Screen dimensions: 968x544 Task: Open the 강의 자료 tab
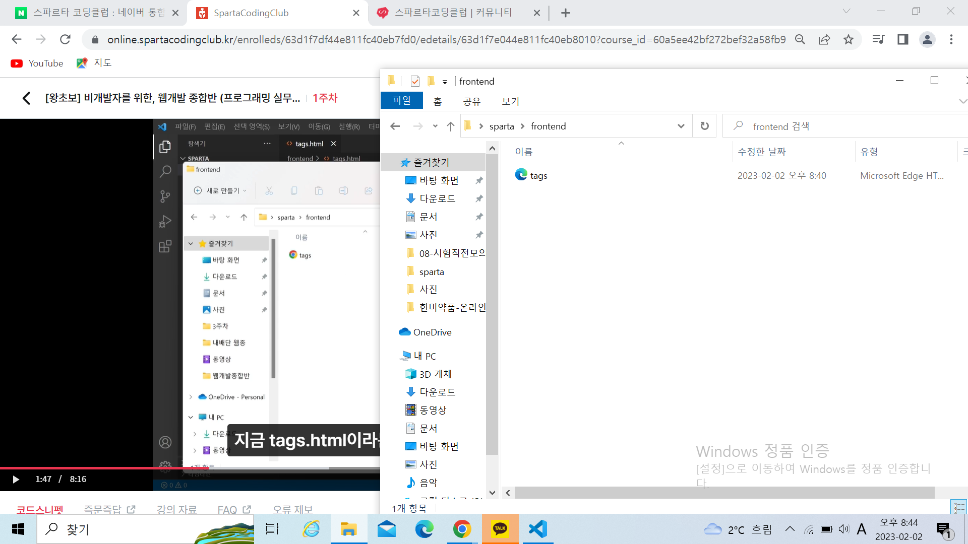click(176, 509)
